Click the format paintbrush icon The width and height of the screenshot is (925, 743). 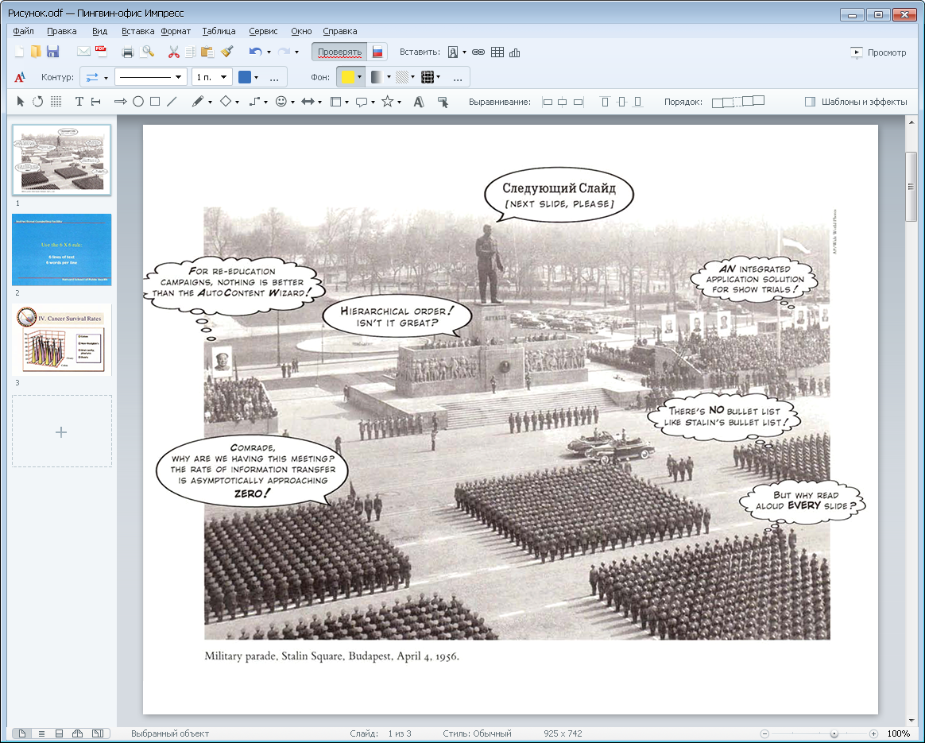(x=226, y=52)
